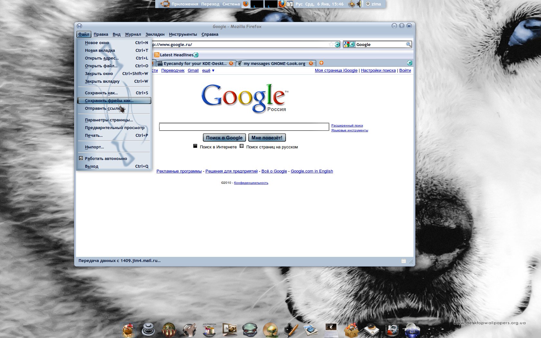The image size is (541, 338).
Task: Select Открыть файл... menu entry
Action: pyautogui.click(x=114, y=66)
